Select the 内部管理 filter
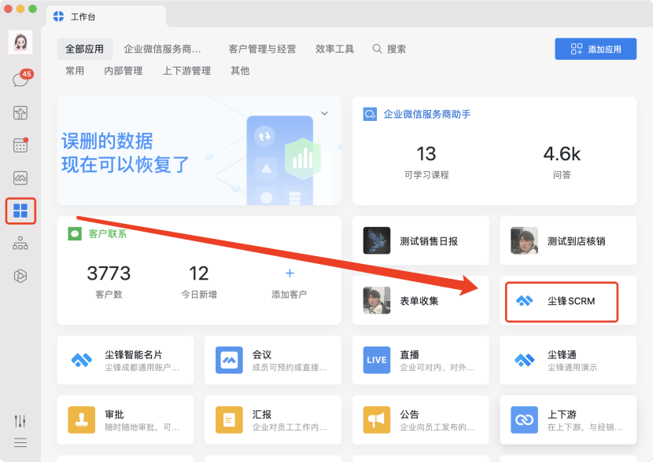This screenshot has width=653, height=462. tap(124, 71)
